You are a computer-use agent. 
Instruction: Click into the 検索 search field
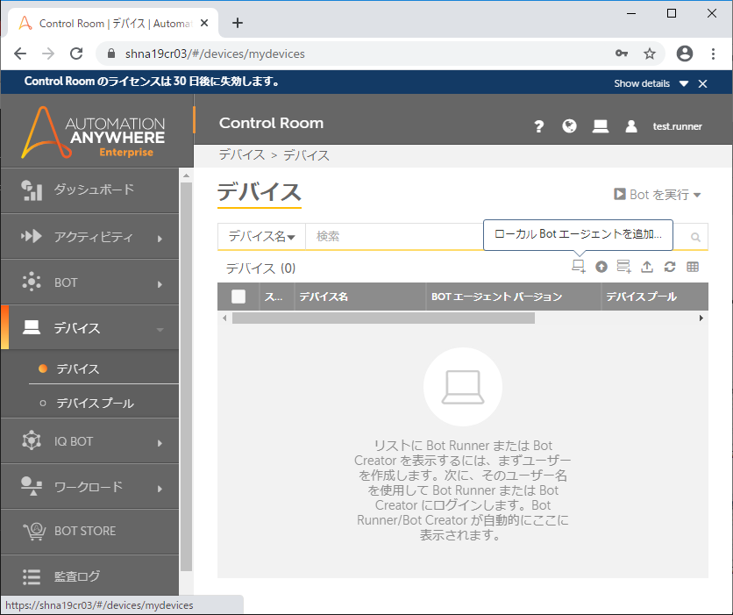(395, 237)
